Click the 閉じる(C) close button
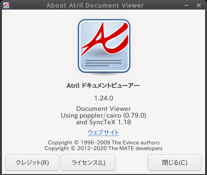This screenshot has height=175, width=207. [x=174, y=163]
